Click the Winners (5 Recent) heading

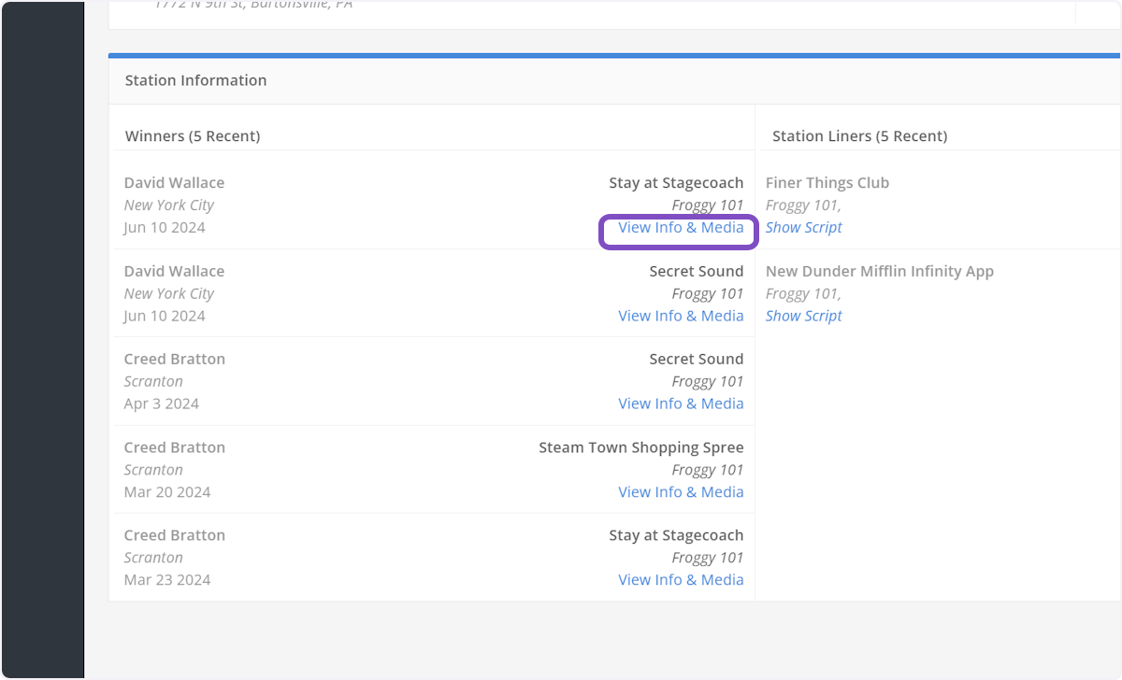[x=193, y=136]
